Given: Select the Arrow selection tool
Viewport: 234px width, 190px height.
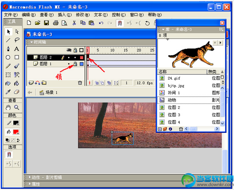Looking at the screenshot, I should pyautogui.click(x=8, y=32).
